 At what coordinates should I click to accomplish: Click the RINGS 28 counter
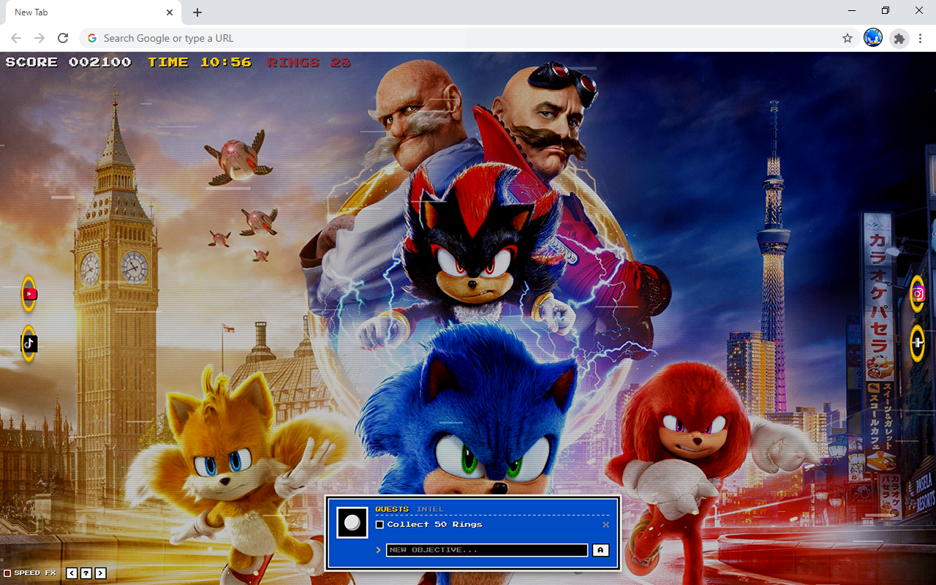tap(309, 63)
